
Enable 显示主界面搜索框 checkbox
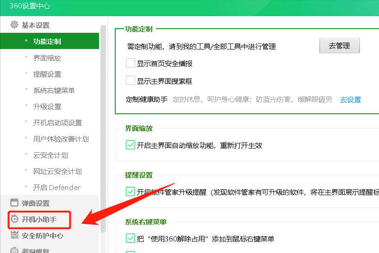pyautogui.click(x=130, y=80)
